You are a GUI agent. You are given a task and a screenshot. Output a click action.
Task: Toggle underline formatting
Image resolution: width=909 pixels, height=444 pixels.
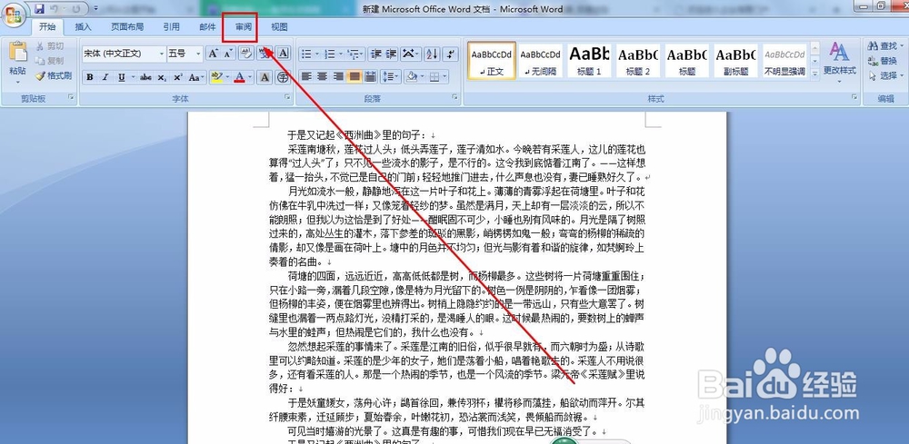coord(121,77)
